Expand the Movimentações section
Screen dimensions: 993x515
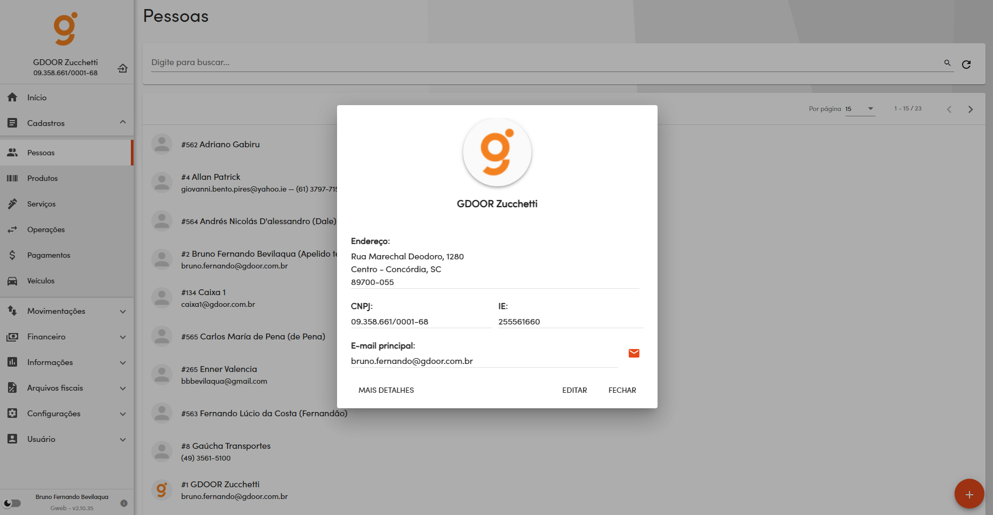coord(67,311)
